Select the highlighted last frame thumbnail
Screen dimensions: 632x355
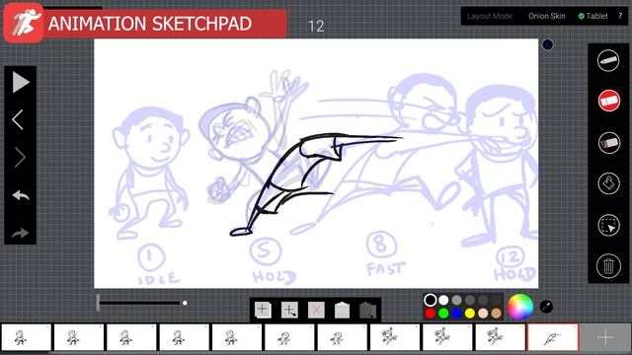click(553, 337)
